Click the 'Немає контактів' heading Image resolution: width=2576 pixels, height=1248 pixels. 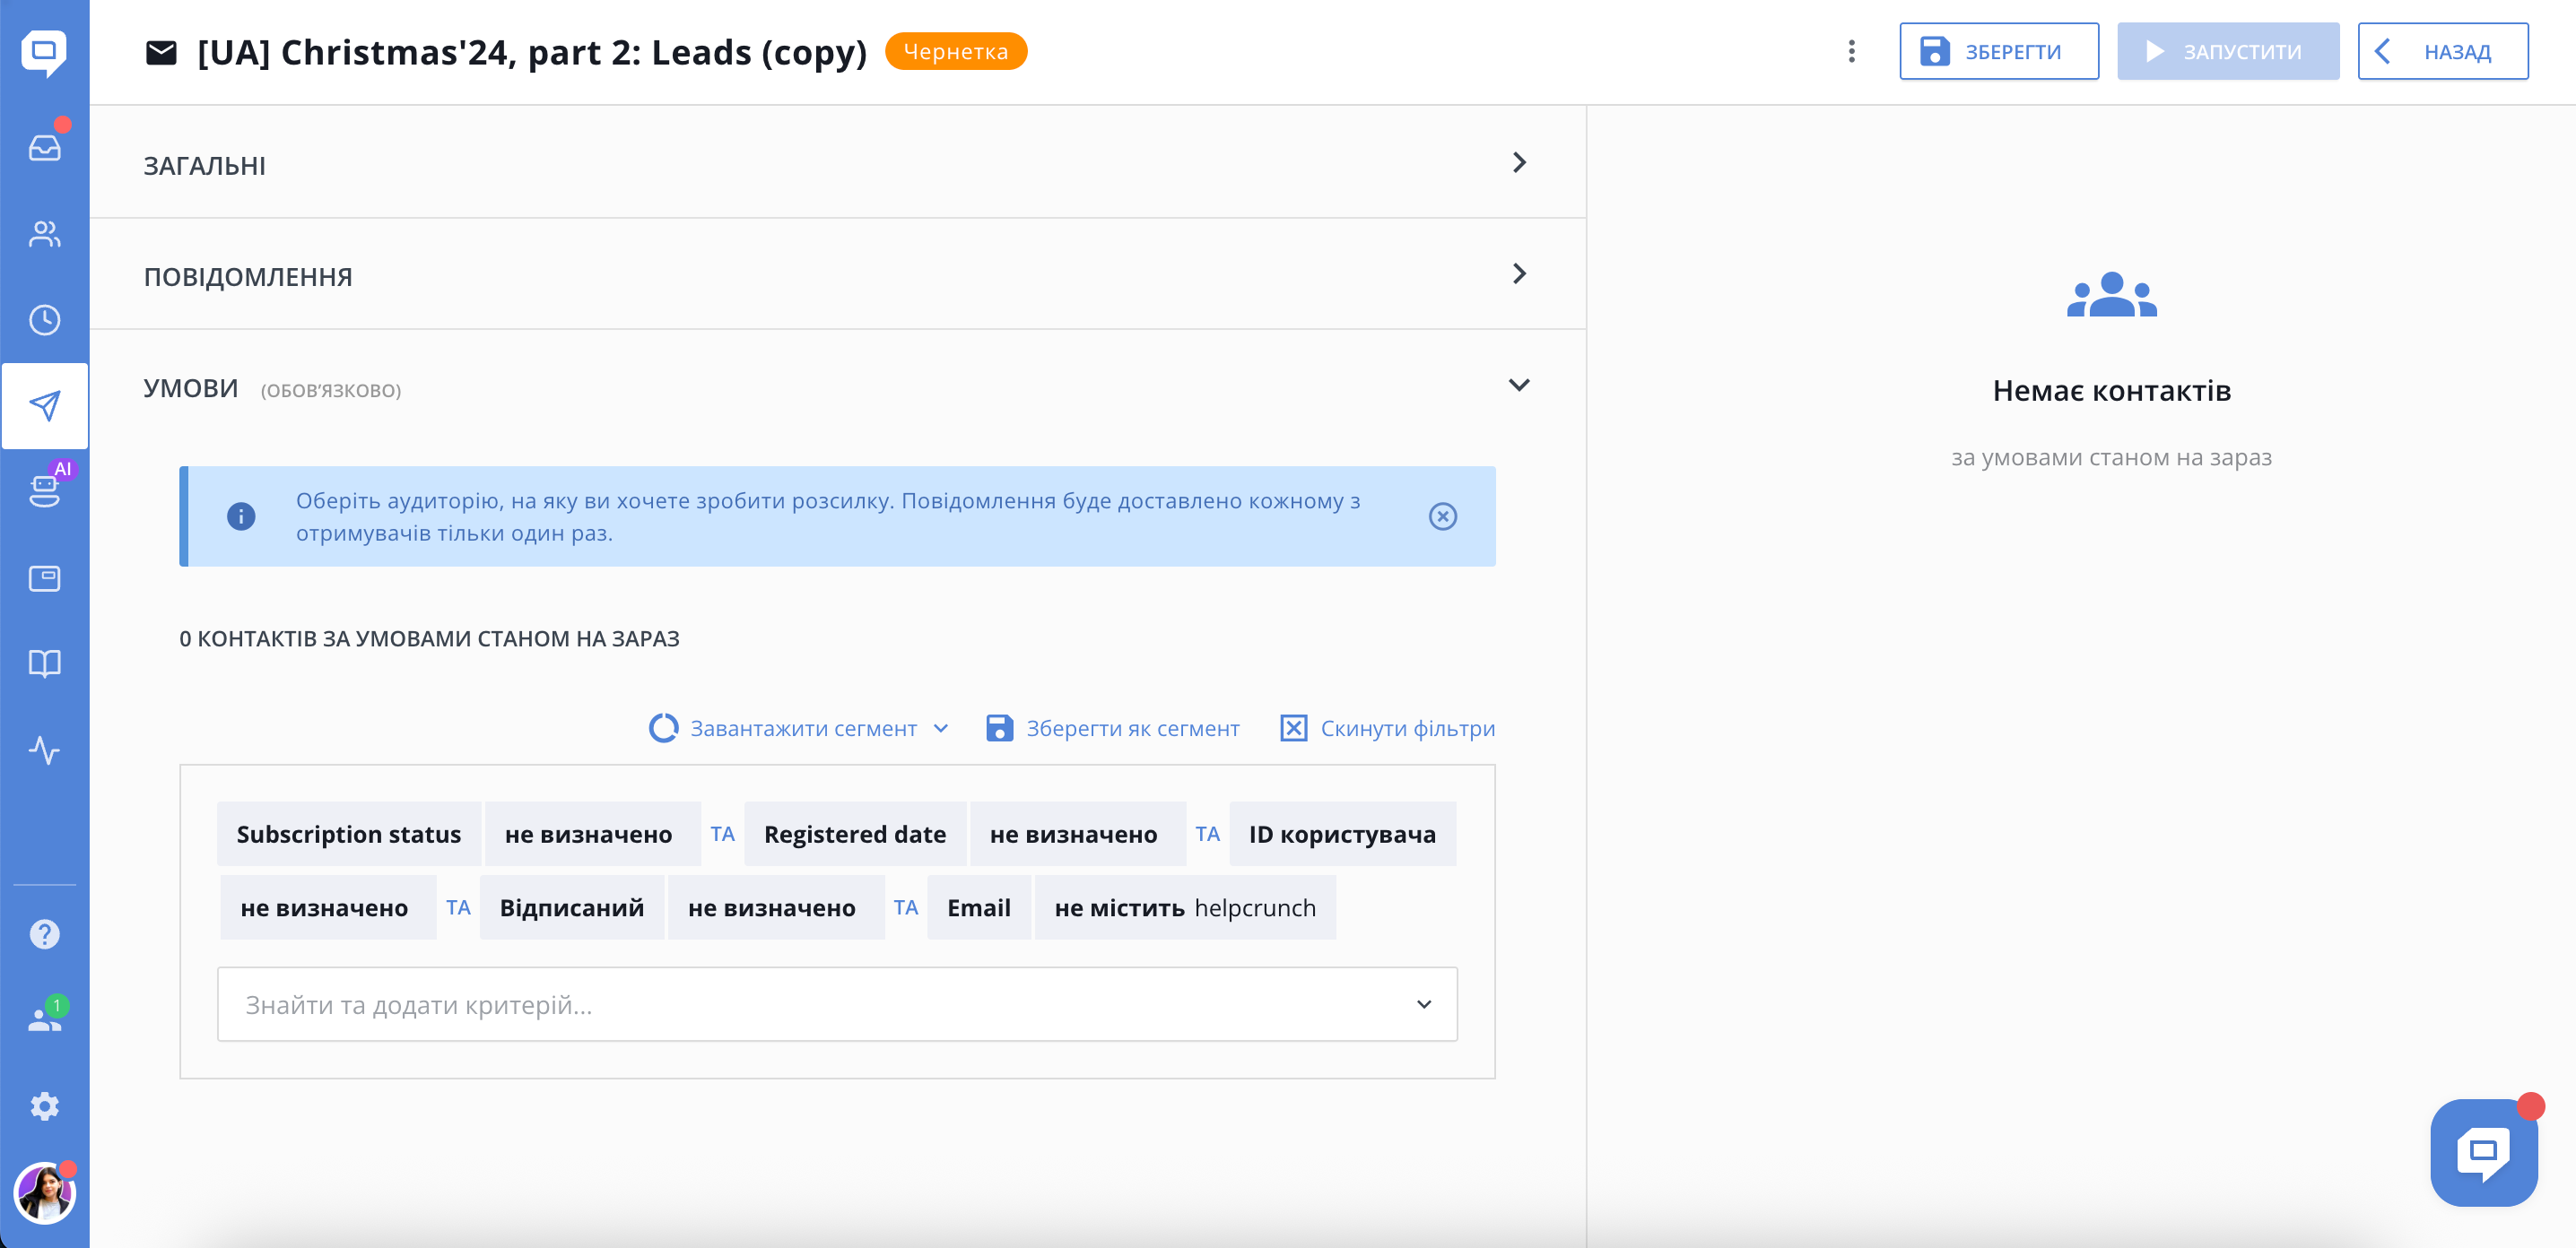(2111, 391)
